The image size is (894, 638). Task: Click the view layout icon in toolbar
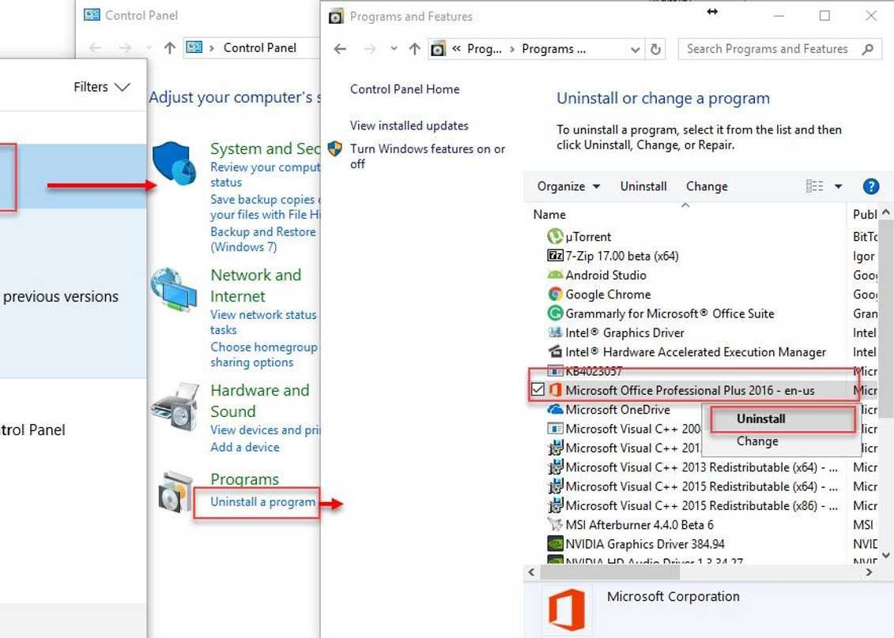[x=814, y=186]
